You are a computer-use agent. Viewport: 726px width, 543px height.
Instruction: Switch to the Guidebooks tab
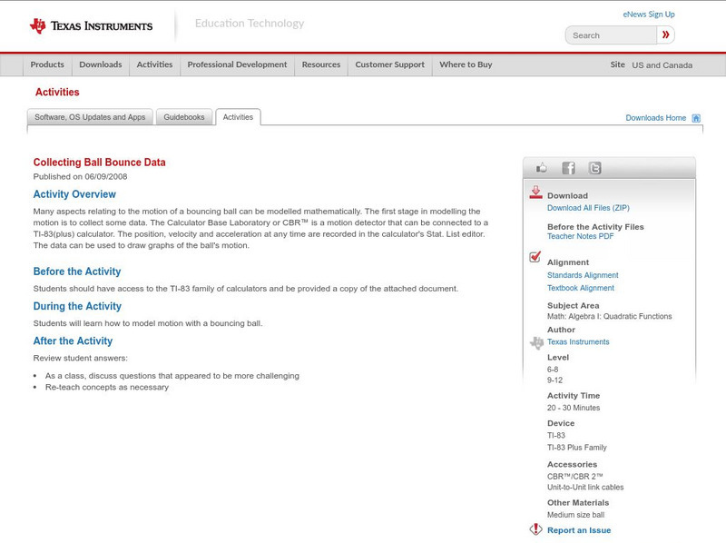pyautogui.click(x=182, y=116)
